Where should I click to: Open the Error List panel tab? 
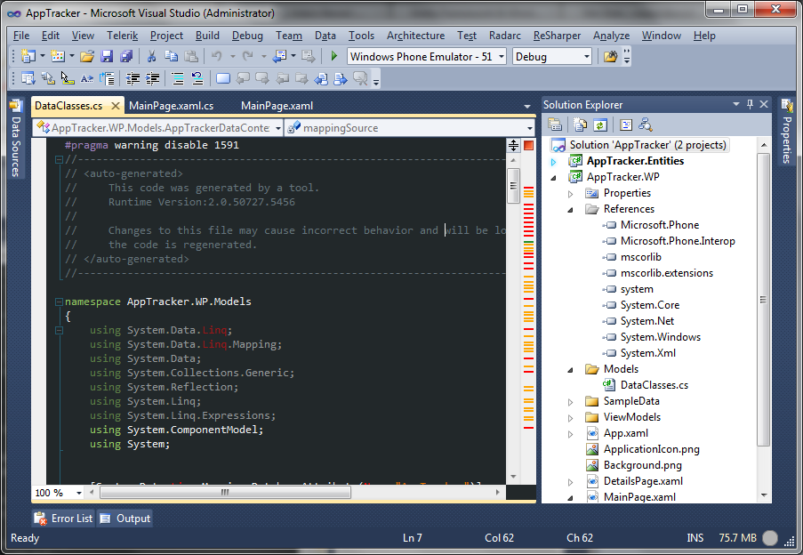point(63,519)
